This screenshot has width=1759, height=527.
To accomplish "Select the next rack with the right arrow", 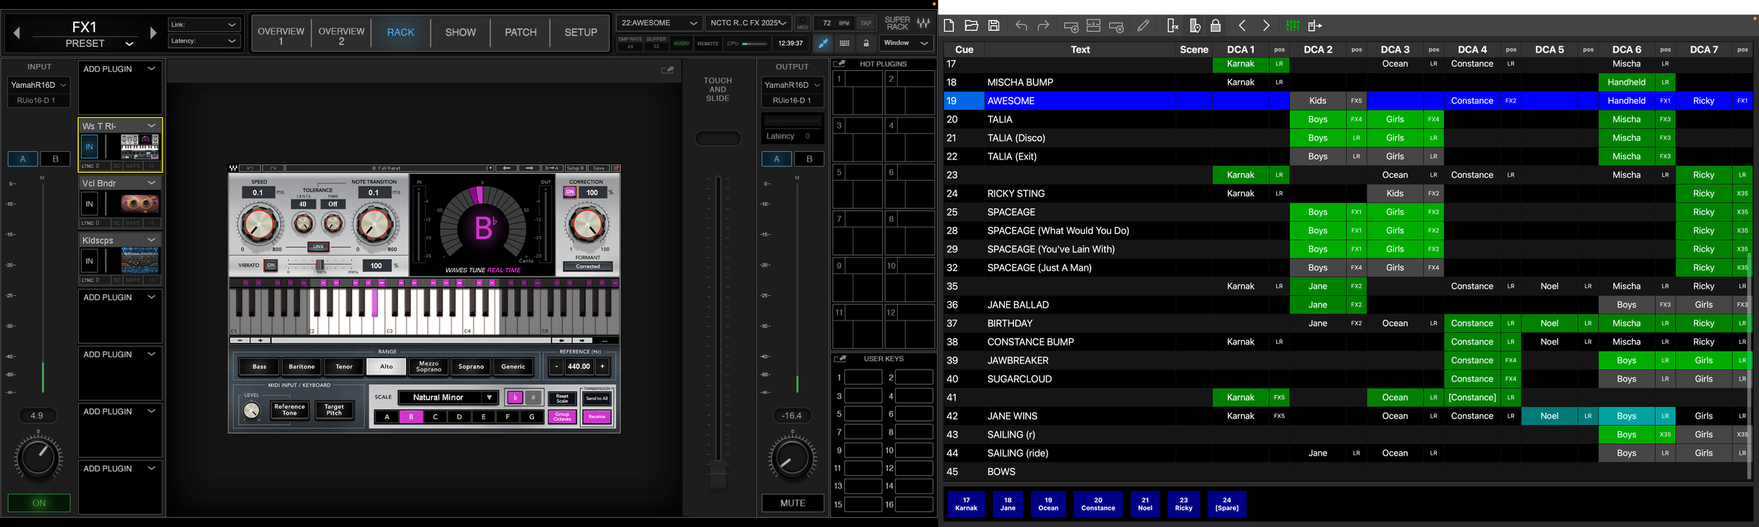I will pyautogui.click(x=153, y=32).
